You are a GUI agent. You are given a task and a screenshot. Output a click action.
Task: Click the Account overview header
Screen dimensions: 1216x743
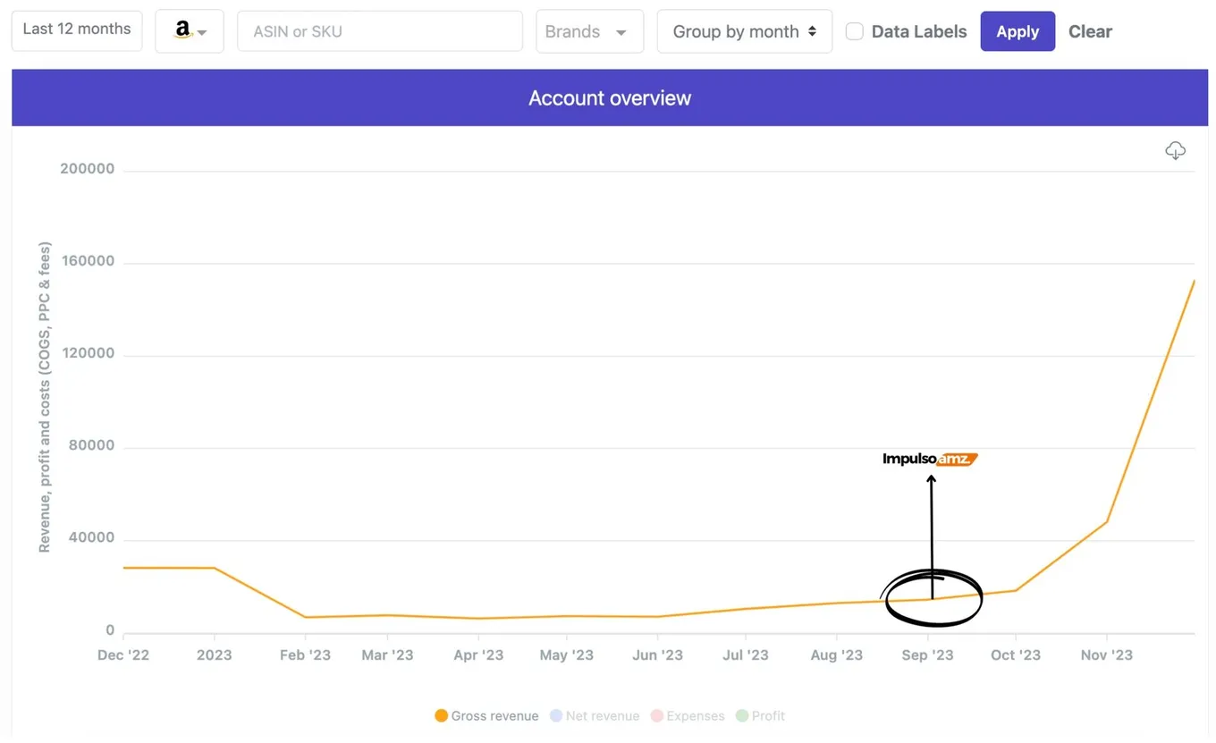pos(610,97)
